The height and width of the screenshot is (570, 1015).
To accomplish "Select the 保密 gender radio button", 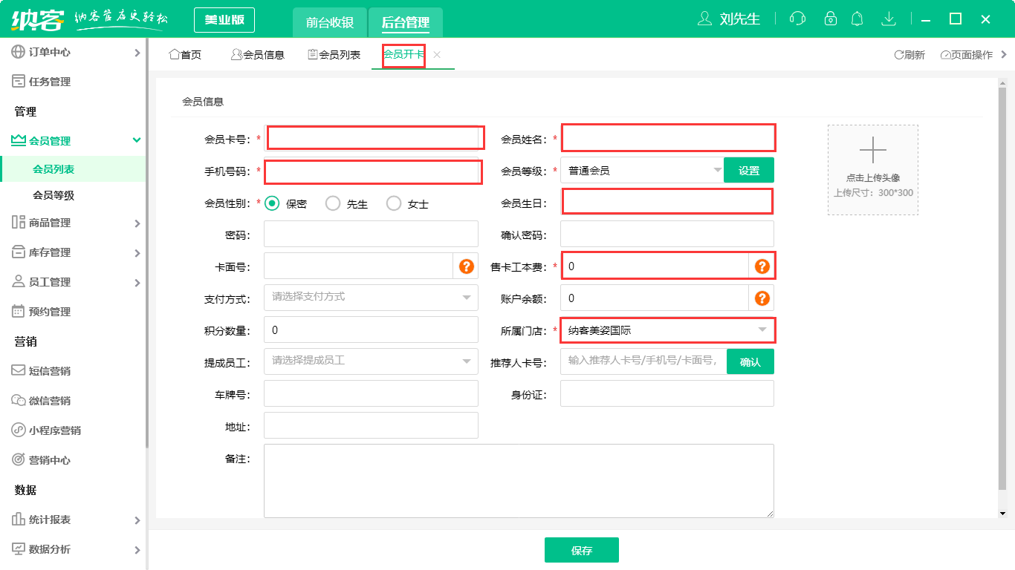I will pyautogui.click(x=273, y=203).
